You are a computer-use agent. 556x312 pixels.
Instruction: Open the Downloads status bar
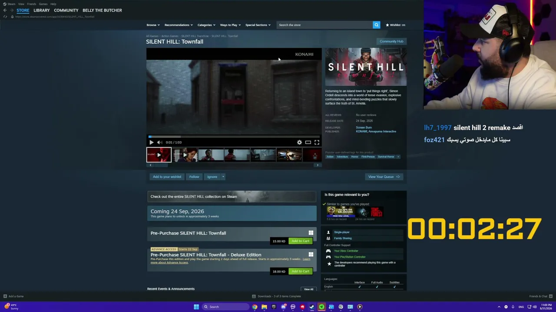(277, 296)
